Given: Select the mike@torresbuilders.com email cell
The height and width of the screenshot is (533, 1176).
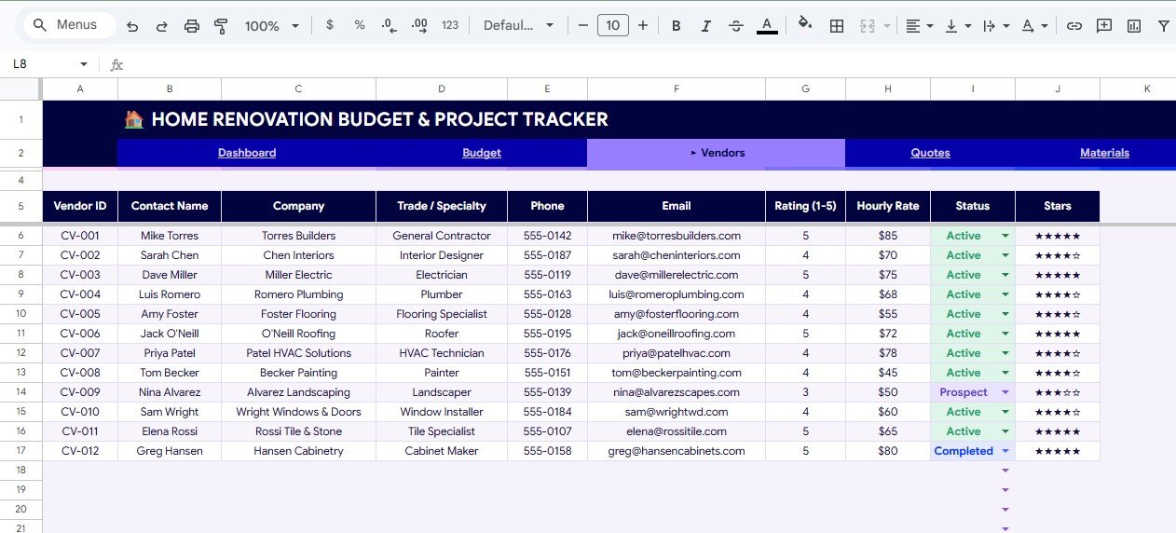Looking at the screenshot, I should [677, 236].
